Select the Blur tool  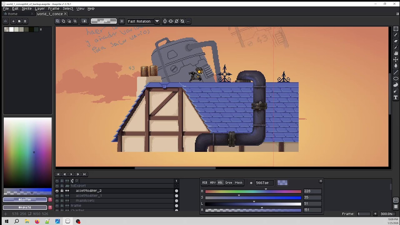point(396,91)
